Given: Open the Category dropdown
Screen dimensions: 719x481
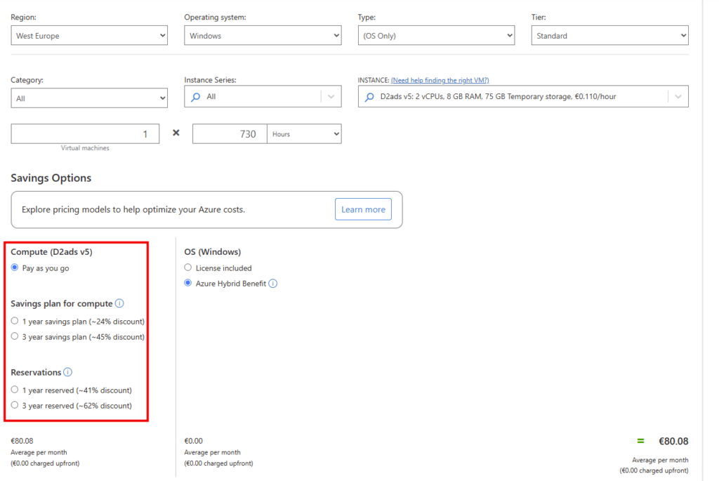Looking at the screenshot, I should point(89,98).
